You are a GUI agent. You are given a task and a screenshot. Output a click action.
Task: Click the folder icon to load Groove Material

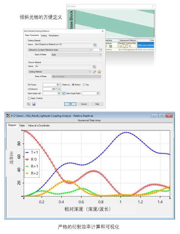coord(99,72)
